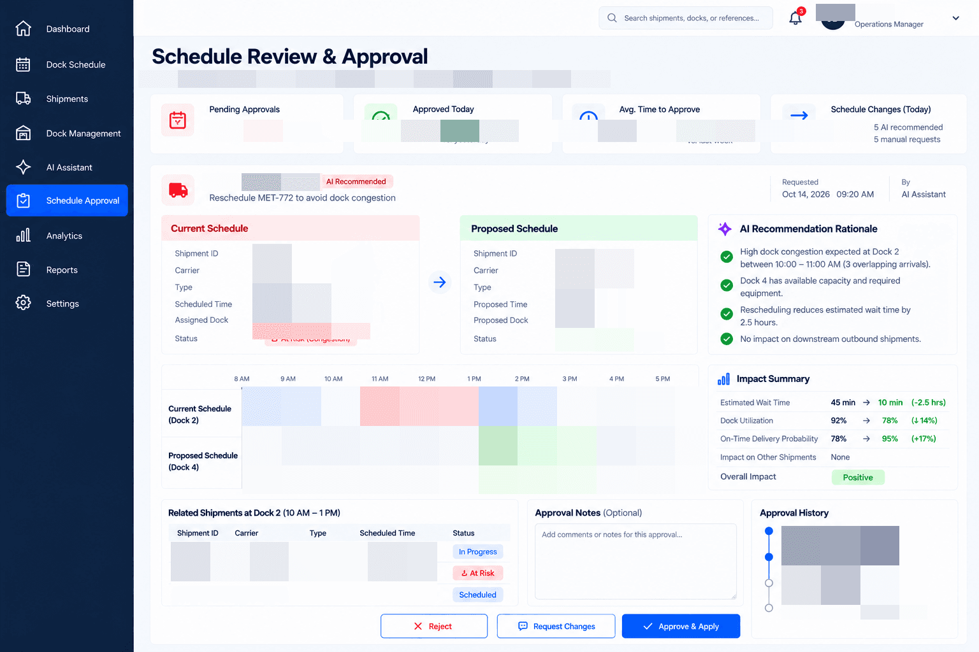979x652 pixels.
Task: Expand the Operations Manager user menu
Action: pyautogui.click(x=955, y=18)
